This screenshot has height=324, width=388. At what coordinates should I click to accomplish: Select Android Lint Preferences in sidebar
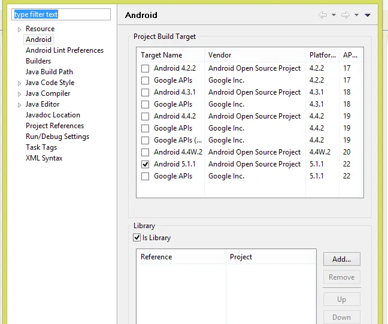65,50
